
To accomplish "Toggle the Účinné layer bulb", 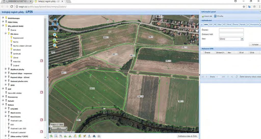I will tap(11, 57).
